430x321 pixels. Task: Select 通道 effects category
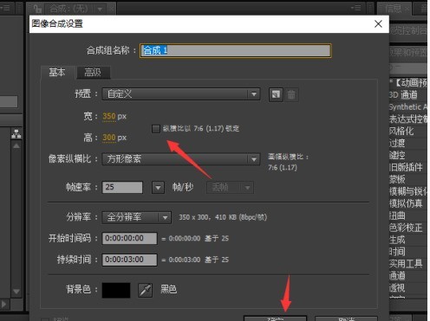[x=397, y=276]
